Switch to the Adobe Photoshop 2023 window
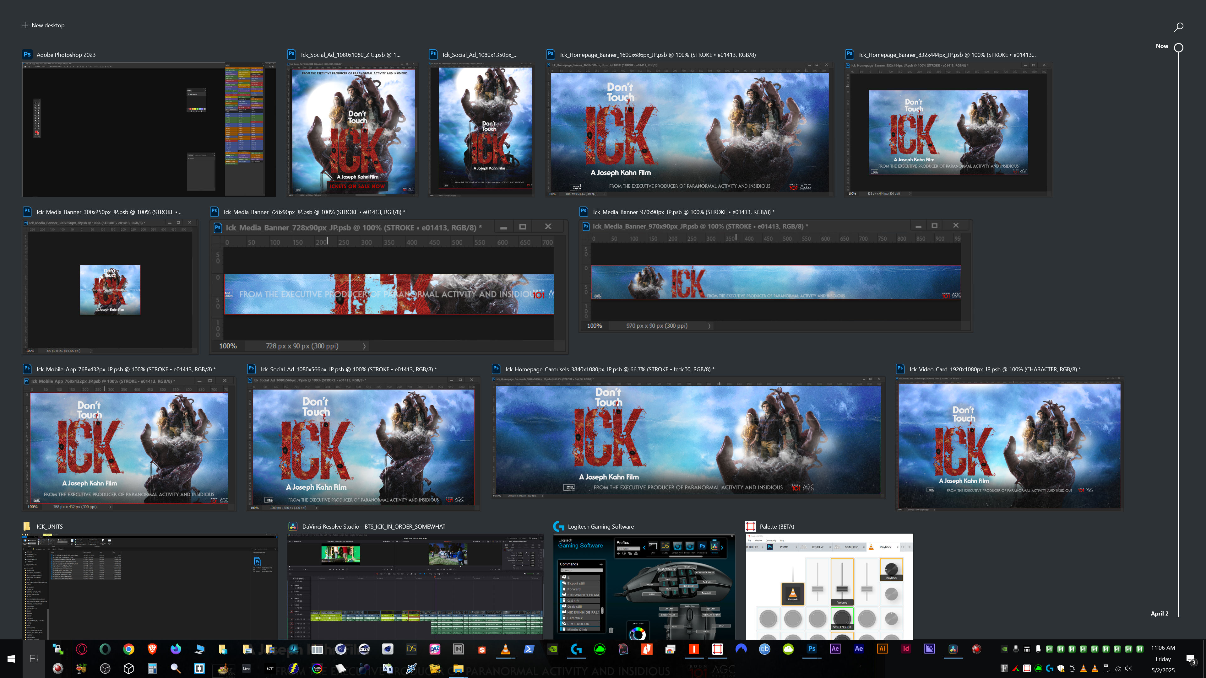 [x=149, y=130]
